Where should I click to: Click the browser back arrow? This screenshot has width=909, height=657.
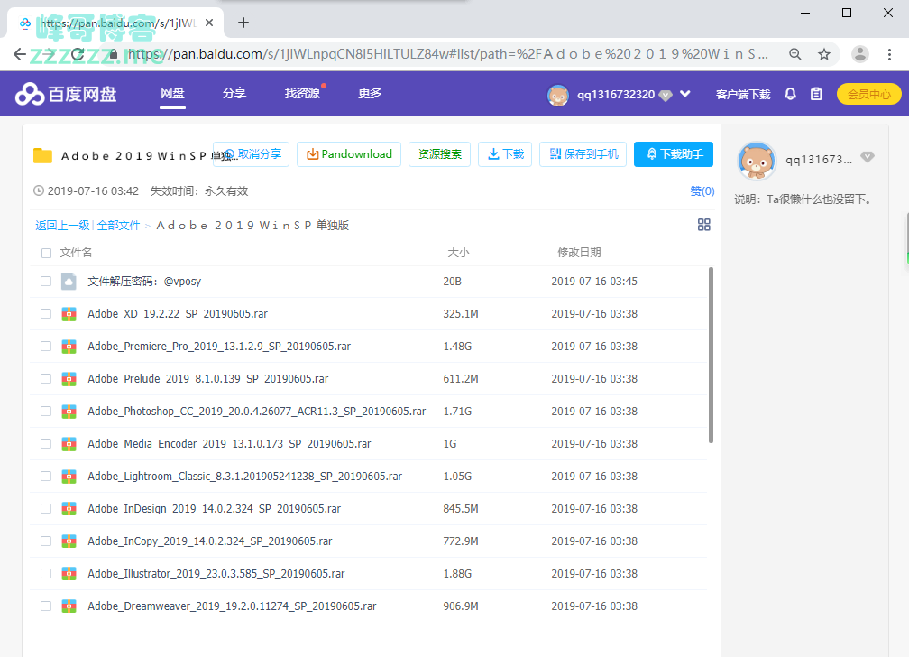click(20, 54)
